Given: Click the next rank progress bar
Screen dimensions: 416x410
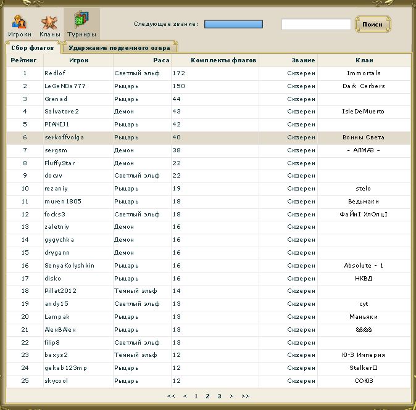Looking at the screenshot, I should [233, 24].
